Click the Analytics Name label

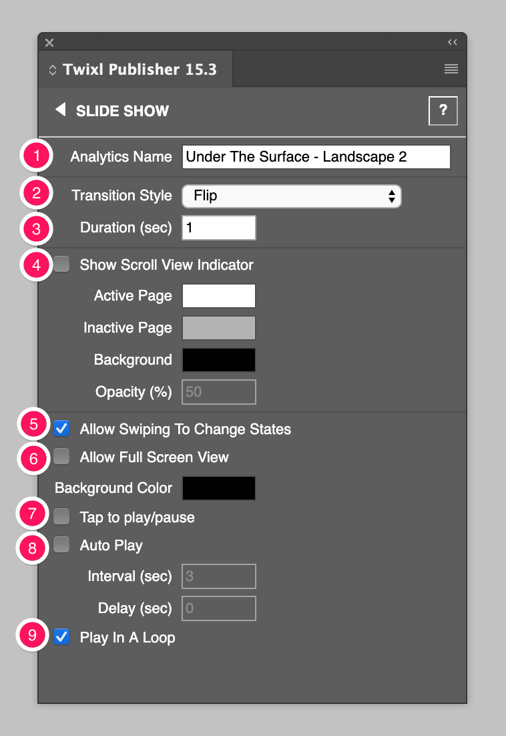point(121,157)
